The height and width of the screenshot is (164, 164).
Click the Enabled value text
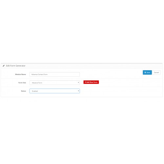(35, 91)
